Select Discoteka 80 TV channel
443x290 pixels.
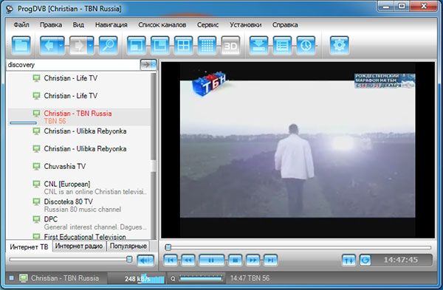click(78, 205)
